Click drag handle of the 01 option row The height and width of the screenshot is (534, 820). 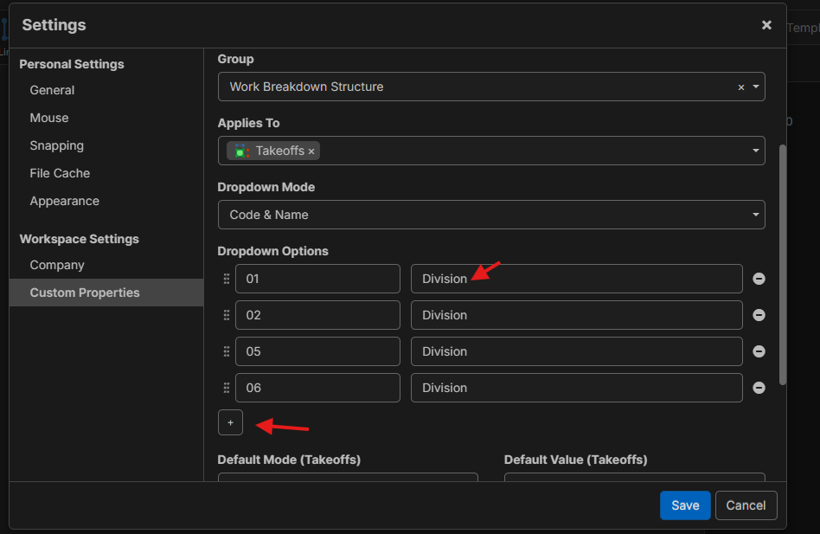[x=227, y=279]
